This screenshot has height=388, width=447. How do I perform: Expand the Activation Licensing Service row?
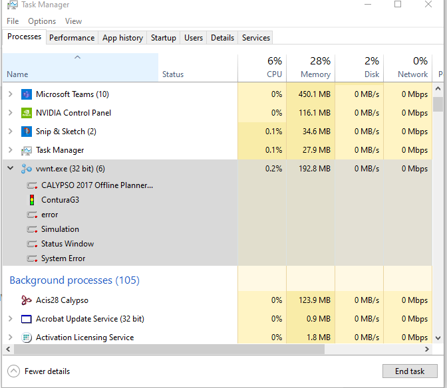(x=10, y=337)
